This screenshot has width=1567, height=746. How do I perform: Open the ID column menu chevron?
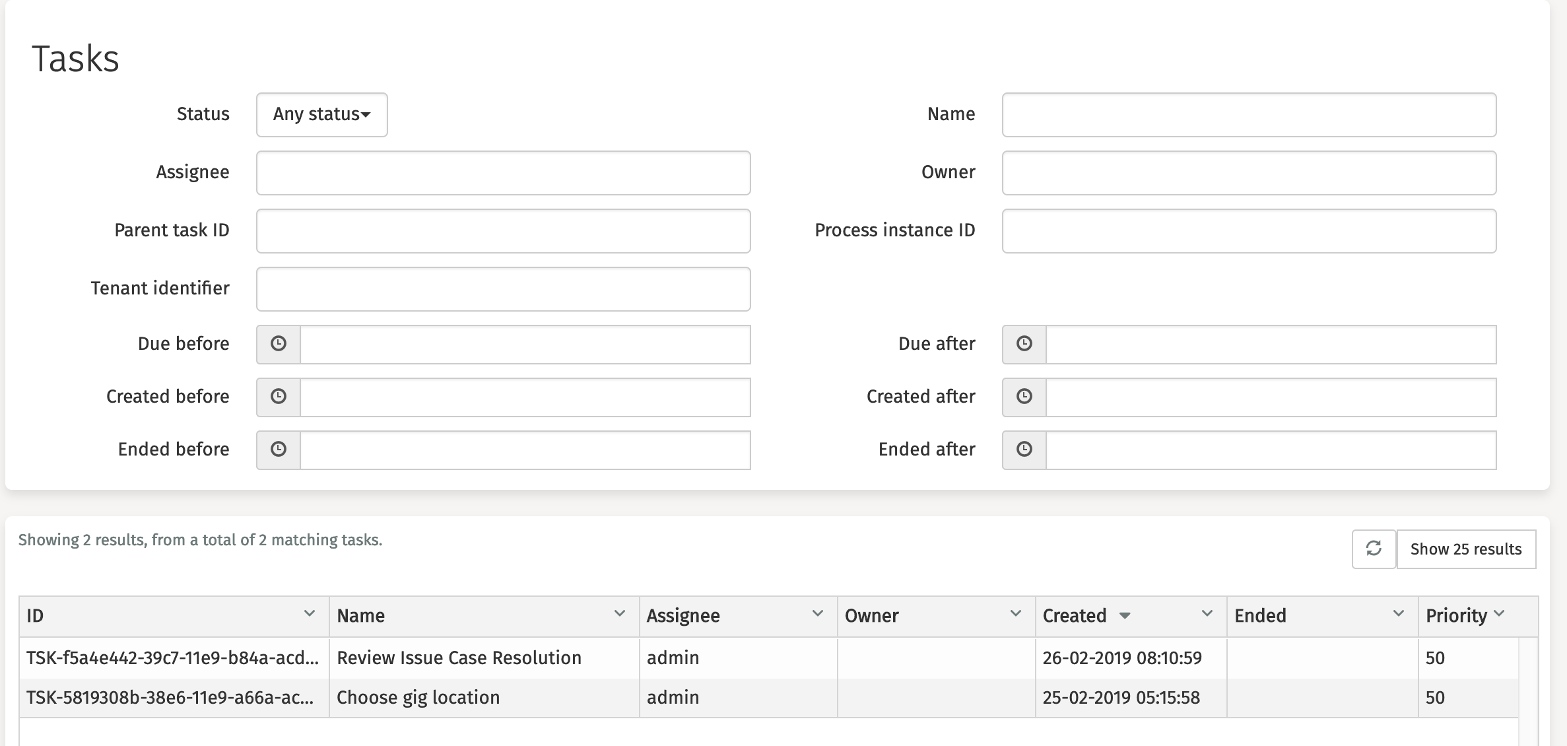309,613
